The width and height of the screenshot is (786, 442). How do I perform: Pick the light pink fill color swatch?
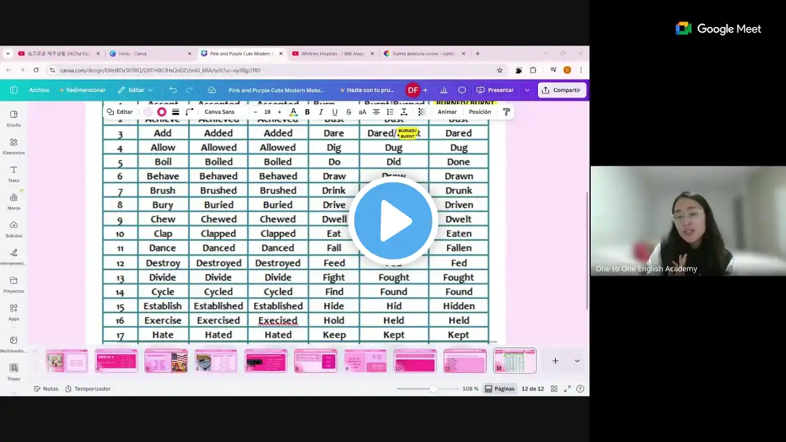click(x=148, y=112)
